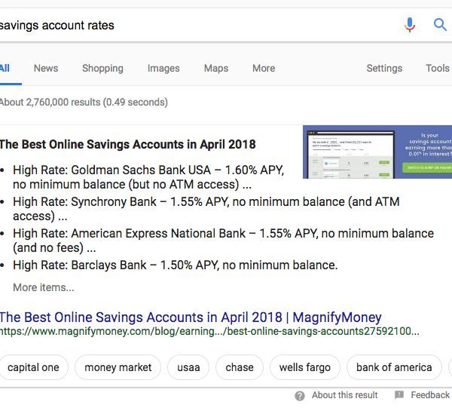Click the magnifying glass search icon

pyautogui.click(x=440, y=25)
